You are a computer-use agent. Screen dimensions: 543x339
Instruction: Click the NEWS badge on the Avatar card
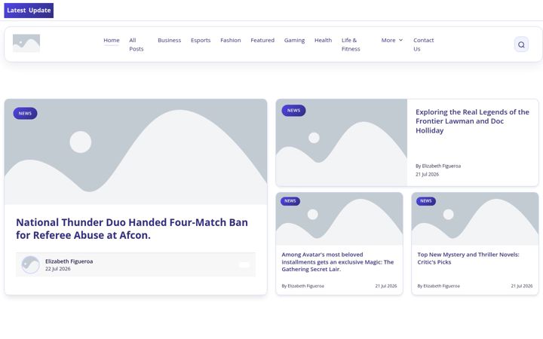(x=290, y=201)
